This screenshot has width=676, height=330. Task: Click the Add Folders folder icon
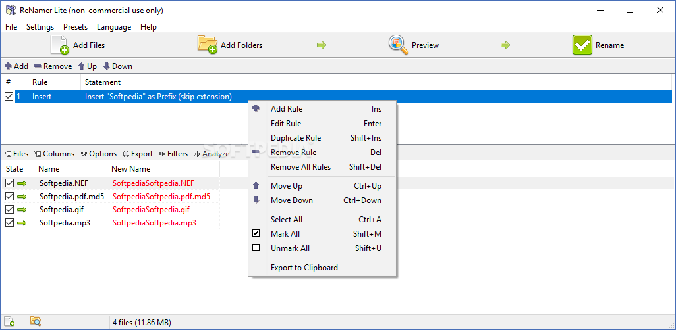pos(208,45)
